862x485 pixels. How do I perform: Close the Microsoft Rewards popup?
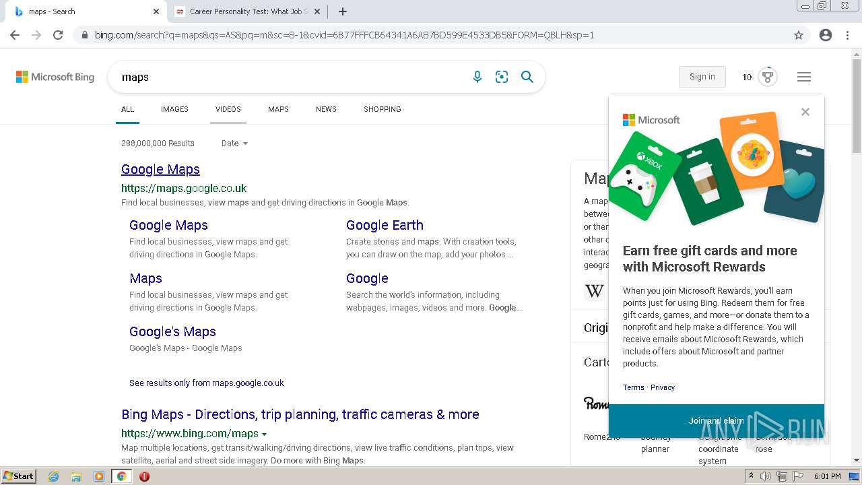[x=805, y=112]
